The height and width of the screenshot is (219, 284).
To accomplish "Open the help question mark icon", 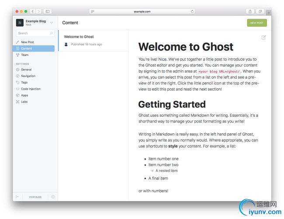I will 53,197.
